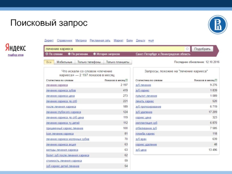
Task: Open the region selector 'Санкт-Петербург и Ленинградская область'
Action: point(163,54)
